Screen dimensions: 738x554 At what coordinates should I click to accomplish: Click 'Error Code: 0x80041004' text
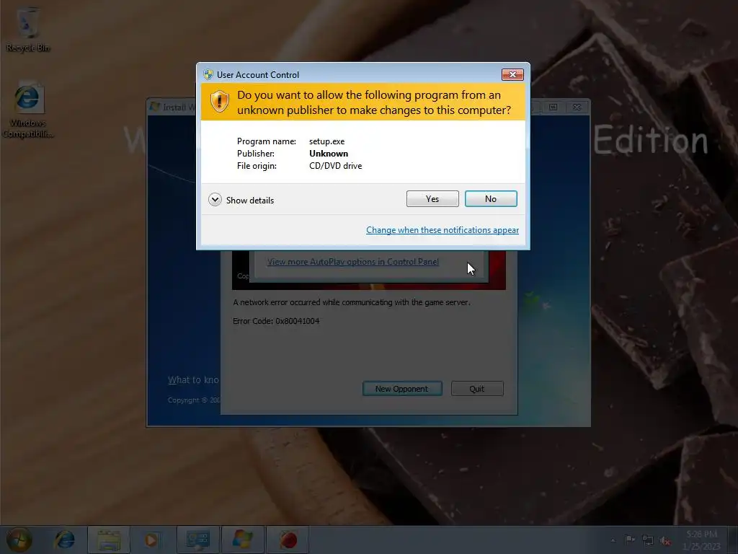click(276, 321)
